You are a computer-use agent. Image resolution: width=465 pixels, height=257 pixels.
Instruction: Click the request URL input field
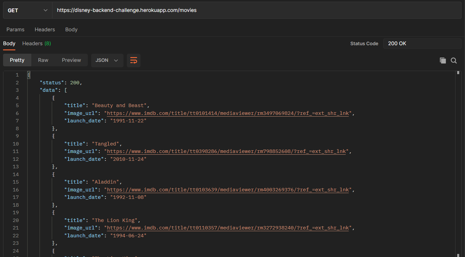[257, 10]
